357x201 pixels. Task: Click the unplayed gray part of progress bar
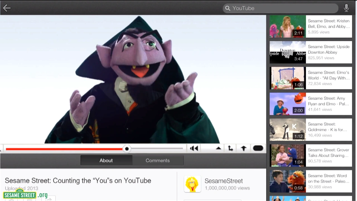(x=156, y=149)
